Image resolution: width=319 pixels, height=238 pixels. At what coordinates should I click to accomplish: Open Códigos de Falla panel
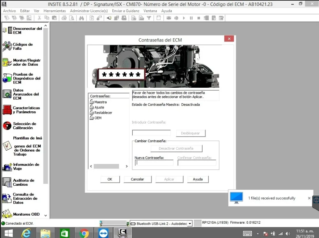(18, 46)
